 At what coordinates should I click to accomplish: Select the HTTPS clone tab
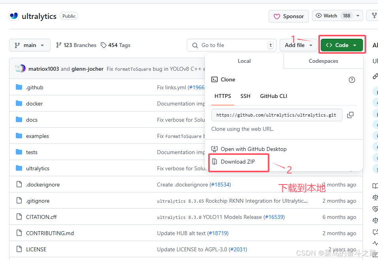pyautogui.click(x=222, y=96)
